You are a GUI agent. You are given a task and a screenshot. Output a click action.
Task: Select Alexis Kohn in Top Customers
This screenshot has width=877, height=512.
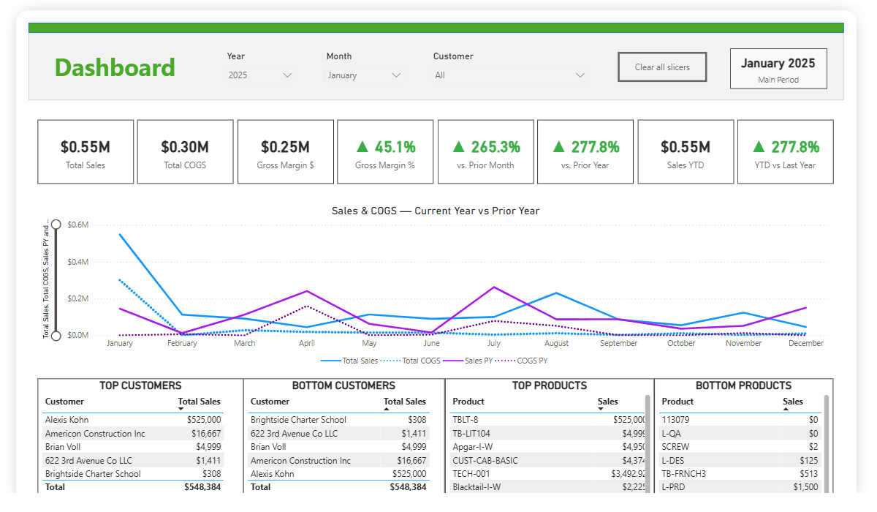(133, 420)
